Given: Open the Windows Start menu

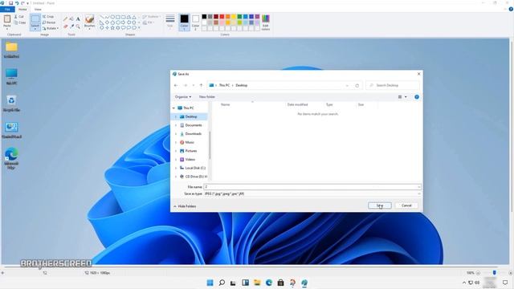Looking at the screenshot, I should 210,283.
